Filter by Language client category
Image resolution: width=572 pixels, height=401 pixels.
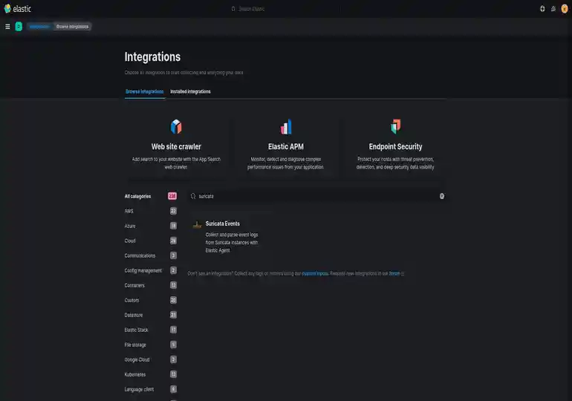pyautogui.click(x=151, y=389)
